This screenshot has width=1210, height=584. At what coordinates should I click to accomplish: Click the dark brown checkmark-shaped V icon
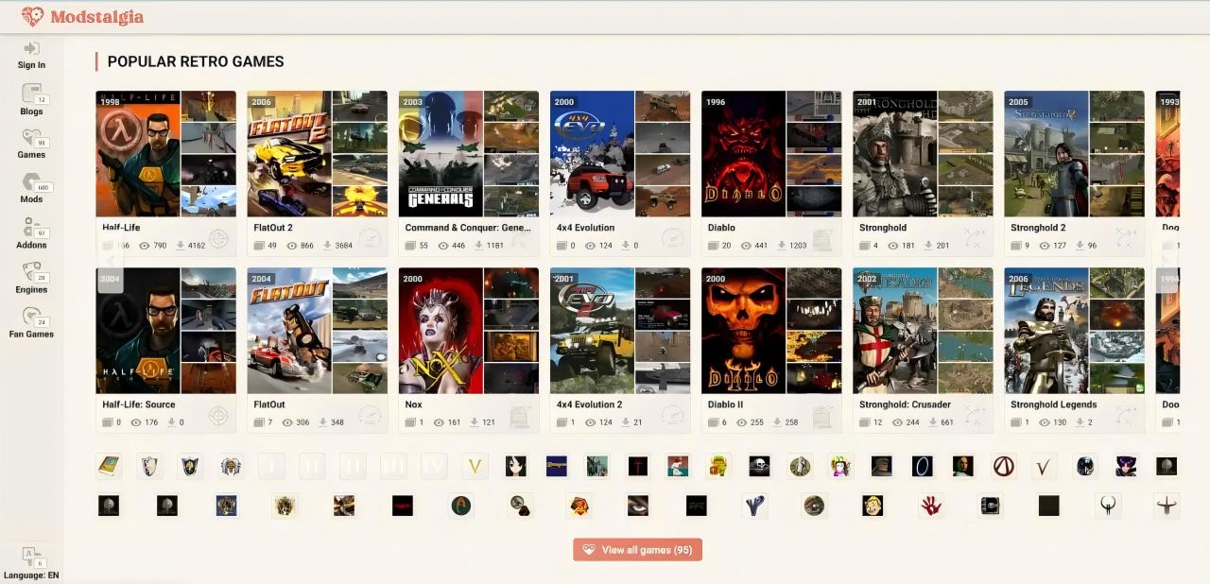tap(1044, 465)
